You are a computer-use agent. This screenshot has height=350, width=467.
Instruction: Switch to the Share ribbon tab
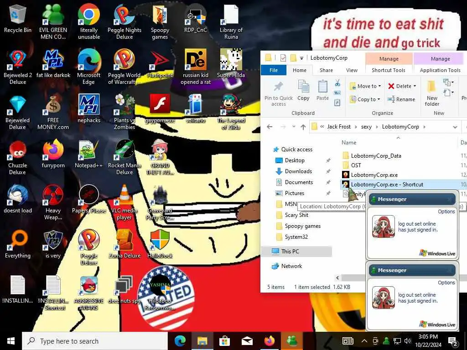(326, 70)
